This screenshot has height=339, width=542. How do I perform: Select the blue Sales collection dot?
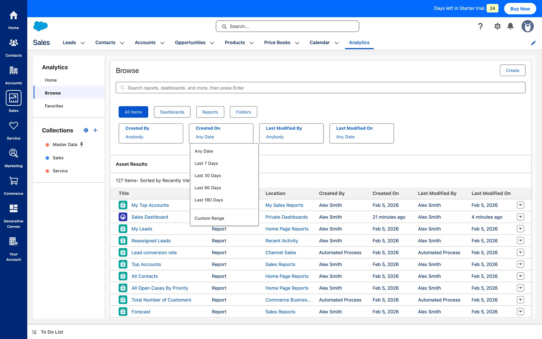47,158
